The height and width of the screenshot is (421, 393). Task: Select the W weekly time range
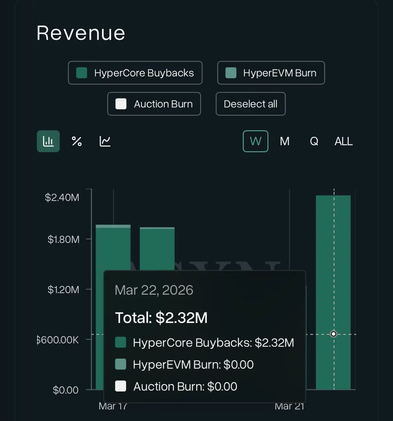[255, 141]
